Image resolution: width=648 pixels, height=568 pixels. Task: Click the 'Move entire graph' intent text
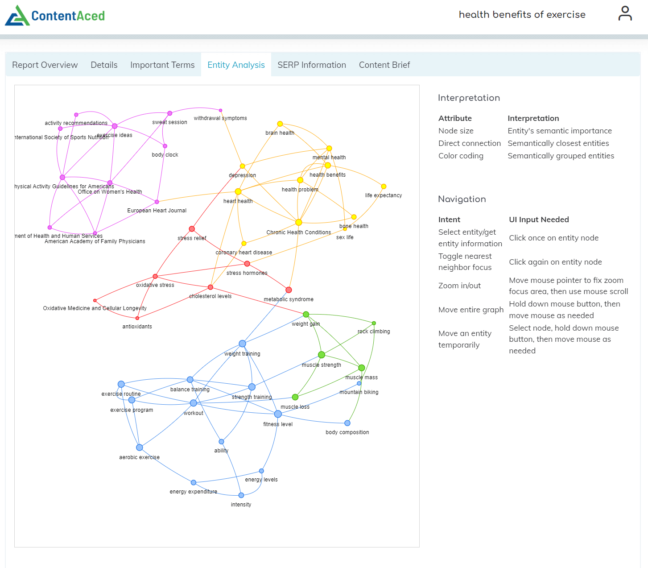[471, 310]
